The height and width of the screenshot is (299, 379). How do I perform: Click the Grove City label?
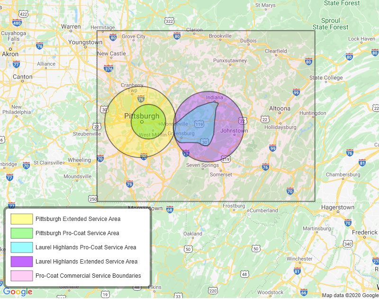pos(134,36)
